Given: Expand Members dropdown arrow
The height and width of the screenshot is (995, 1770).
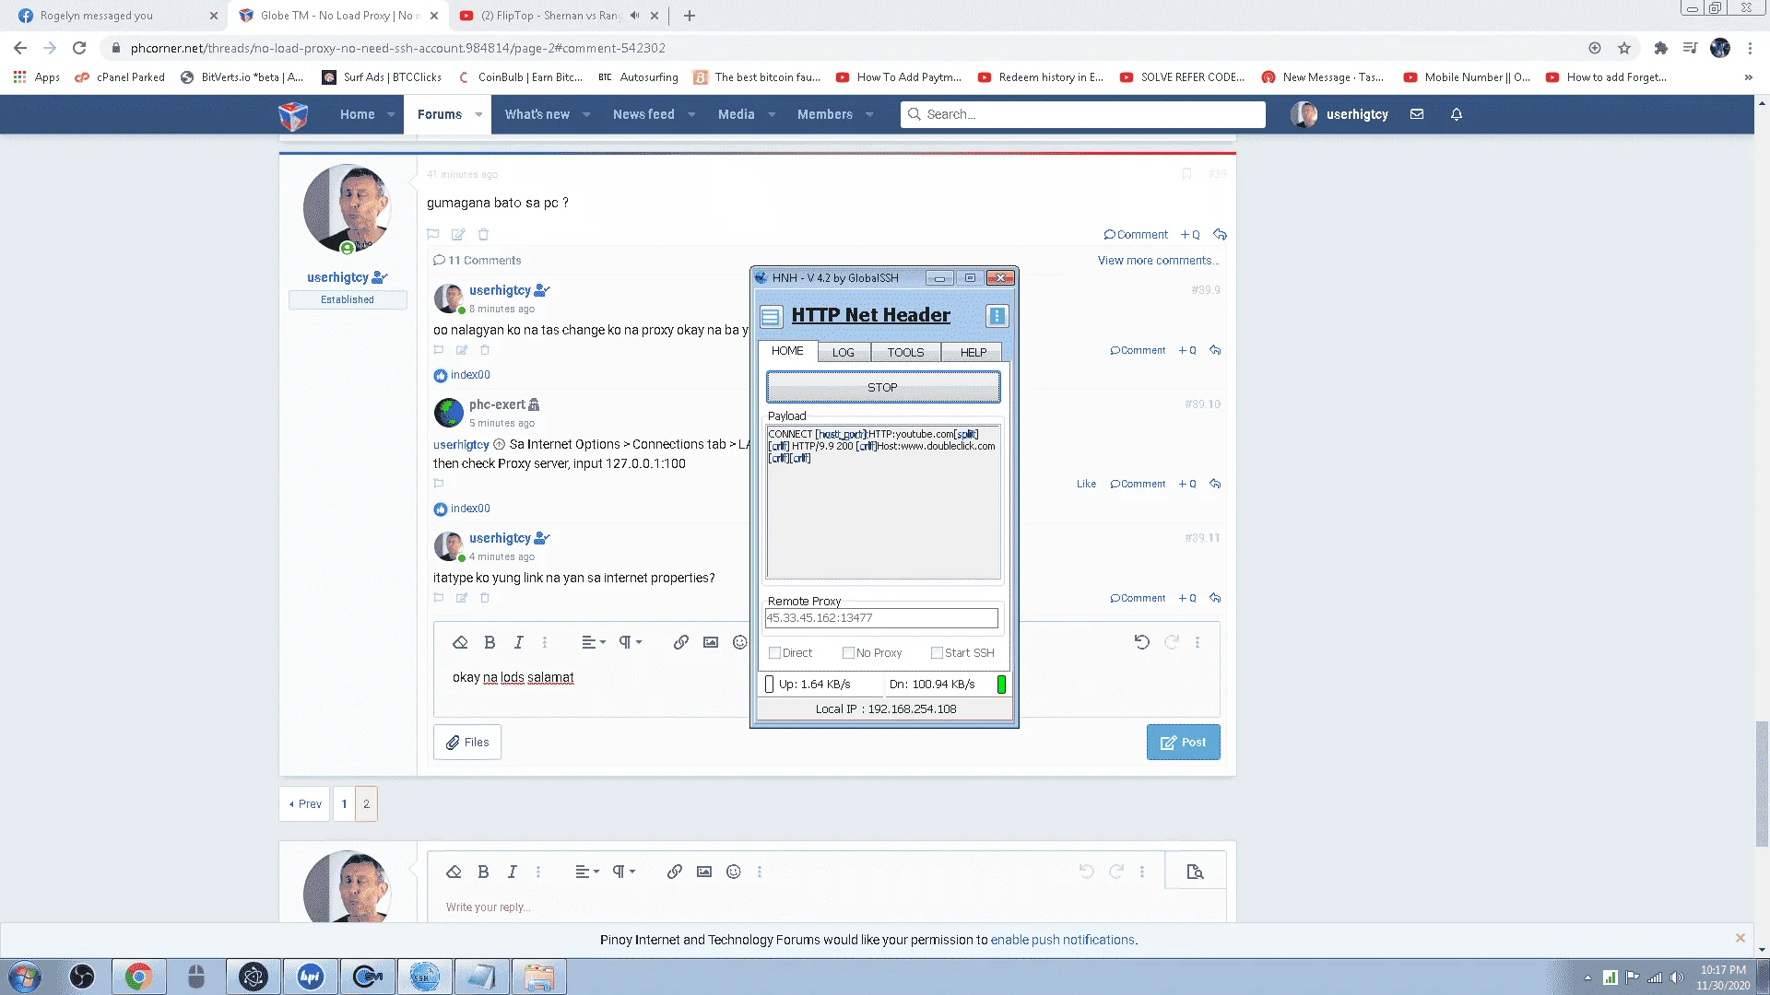Looking at the screenshot, I should [x=869, y=114].
